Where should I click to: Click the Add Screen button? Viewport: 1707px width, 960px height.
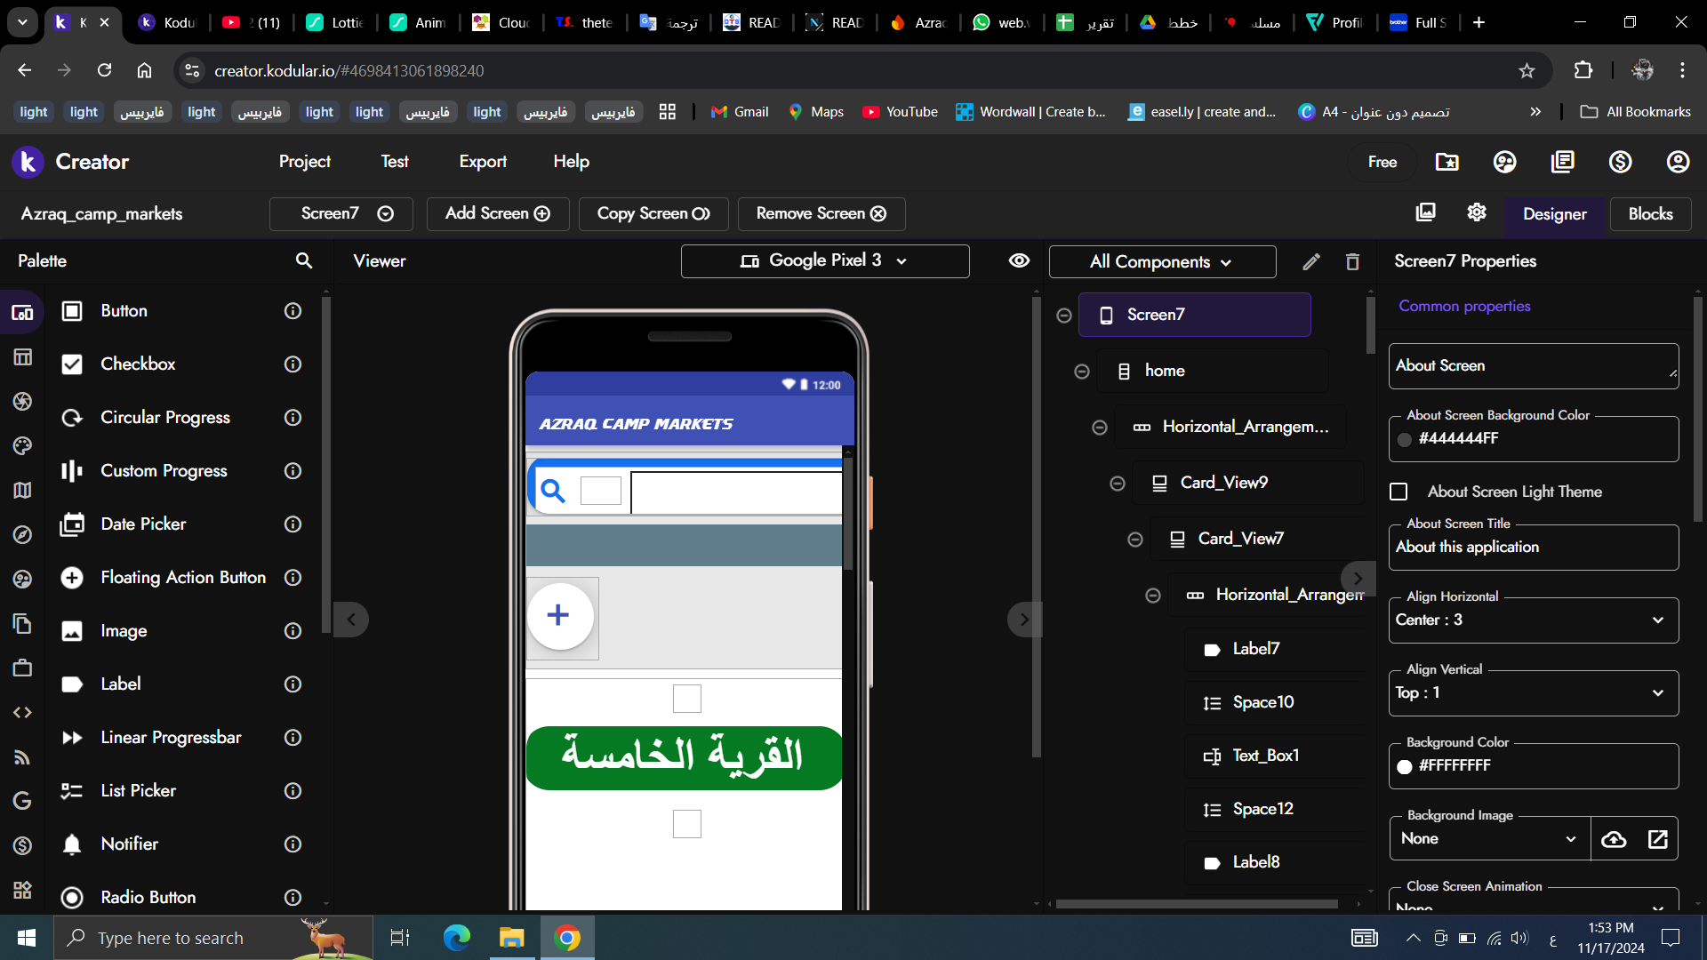click(497, 214)
